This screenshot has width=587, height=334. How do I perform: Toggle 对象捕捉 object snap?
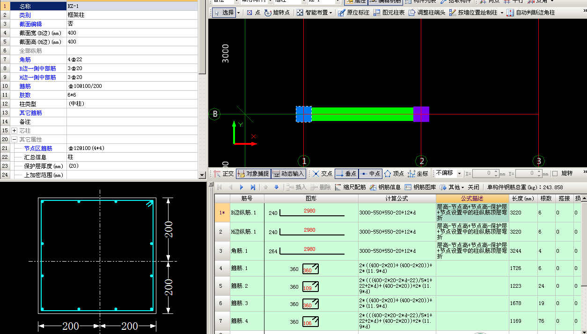click(253, 173)
